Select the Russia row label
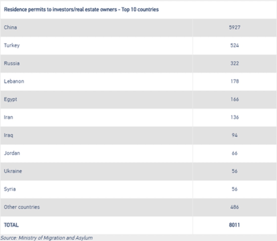The width and height of the screenshot is (277, 241). click(x=12, y=63)
